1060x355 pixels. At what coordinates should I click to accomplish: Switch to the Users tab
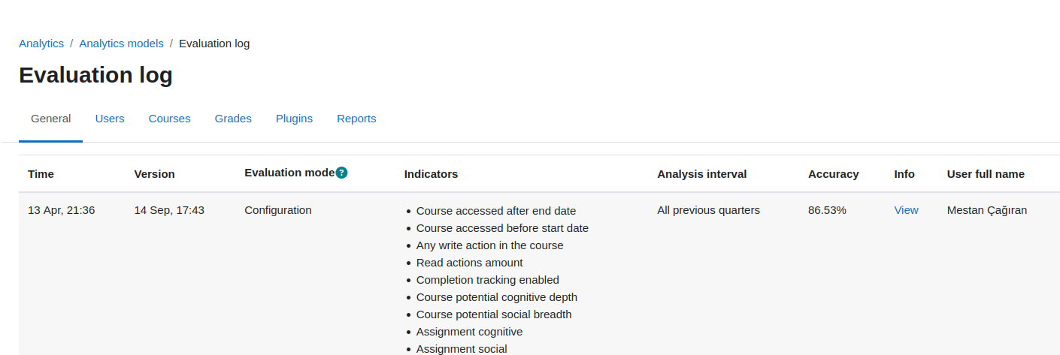click(x=110, y=119)
